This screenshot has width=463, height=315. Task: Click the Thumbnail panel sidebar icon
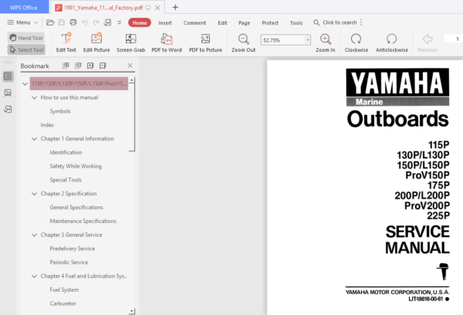pos(8,93)
